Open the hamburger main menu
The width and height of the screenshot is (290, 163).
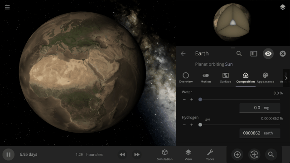[x=7, y=7]
